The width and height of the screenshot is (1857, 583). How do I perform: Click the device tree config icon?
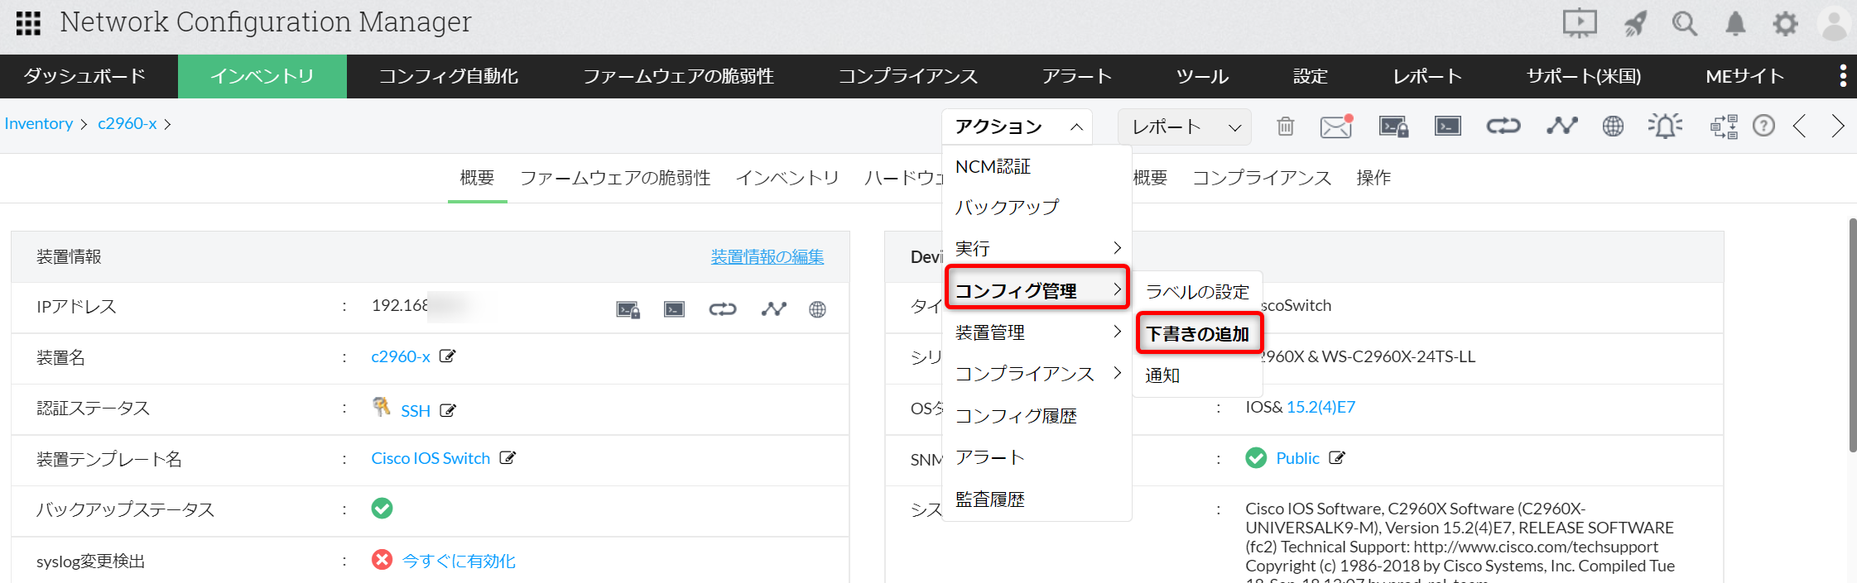click(x=1725, y=127)
